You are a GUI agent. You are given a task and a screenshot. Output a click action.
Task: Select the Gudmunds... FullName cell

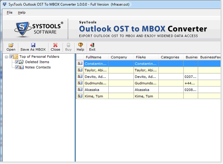(96, 83)
